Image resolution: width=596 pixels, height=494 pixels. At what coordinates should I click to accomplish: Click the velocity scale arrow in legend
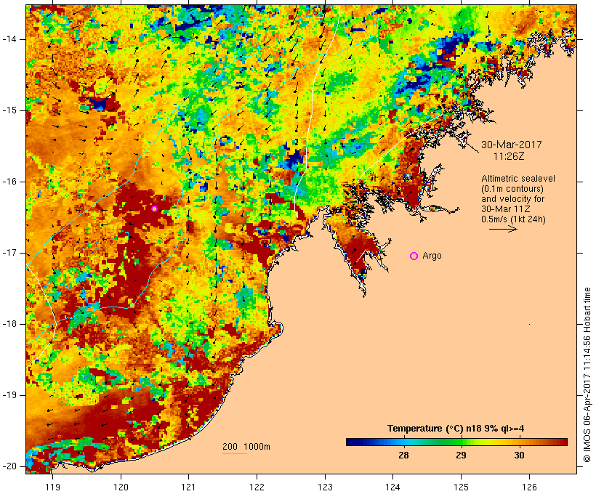[503, 229]
